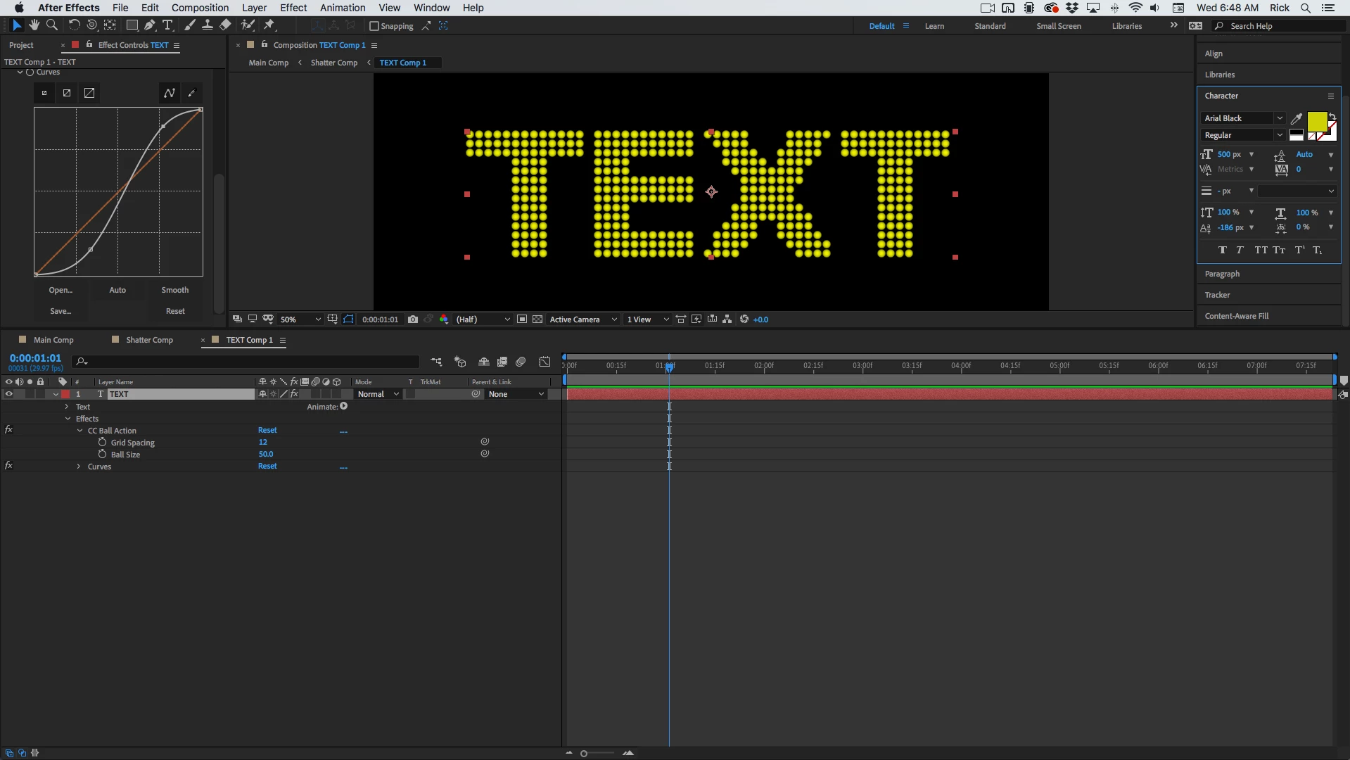1350x760 pixels.
Task: Click the timeline zoom slider handle
Action: click(x=584, y=754)
